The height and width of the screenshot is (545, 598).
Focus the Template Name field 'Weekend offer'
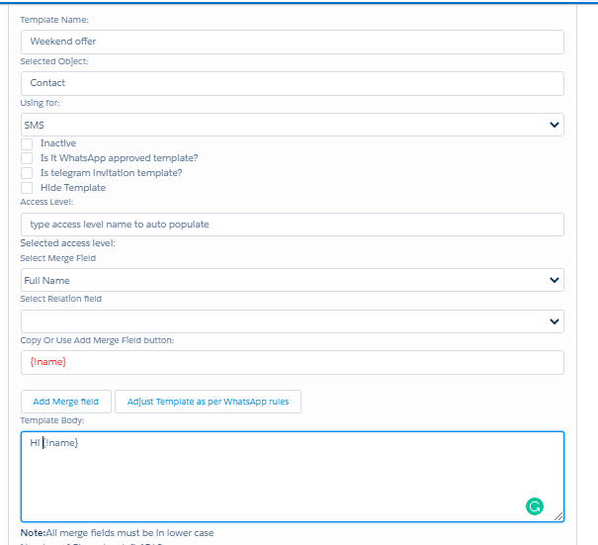[x=292, y=42]
